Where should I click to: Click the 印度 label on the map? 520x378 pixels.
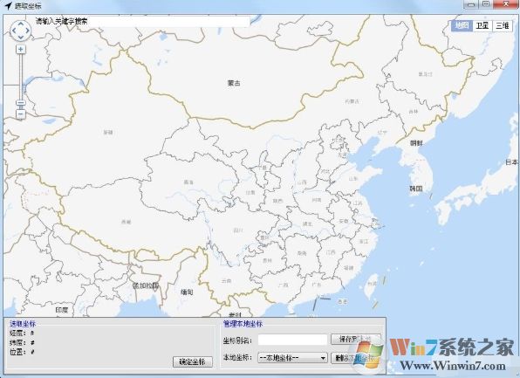62,310
